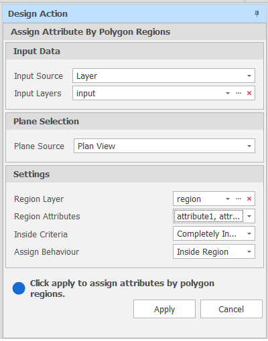Open Input Layers browse ellipsis button
This screenshot has width=268, height=341.
tap(239, 93)
